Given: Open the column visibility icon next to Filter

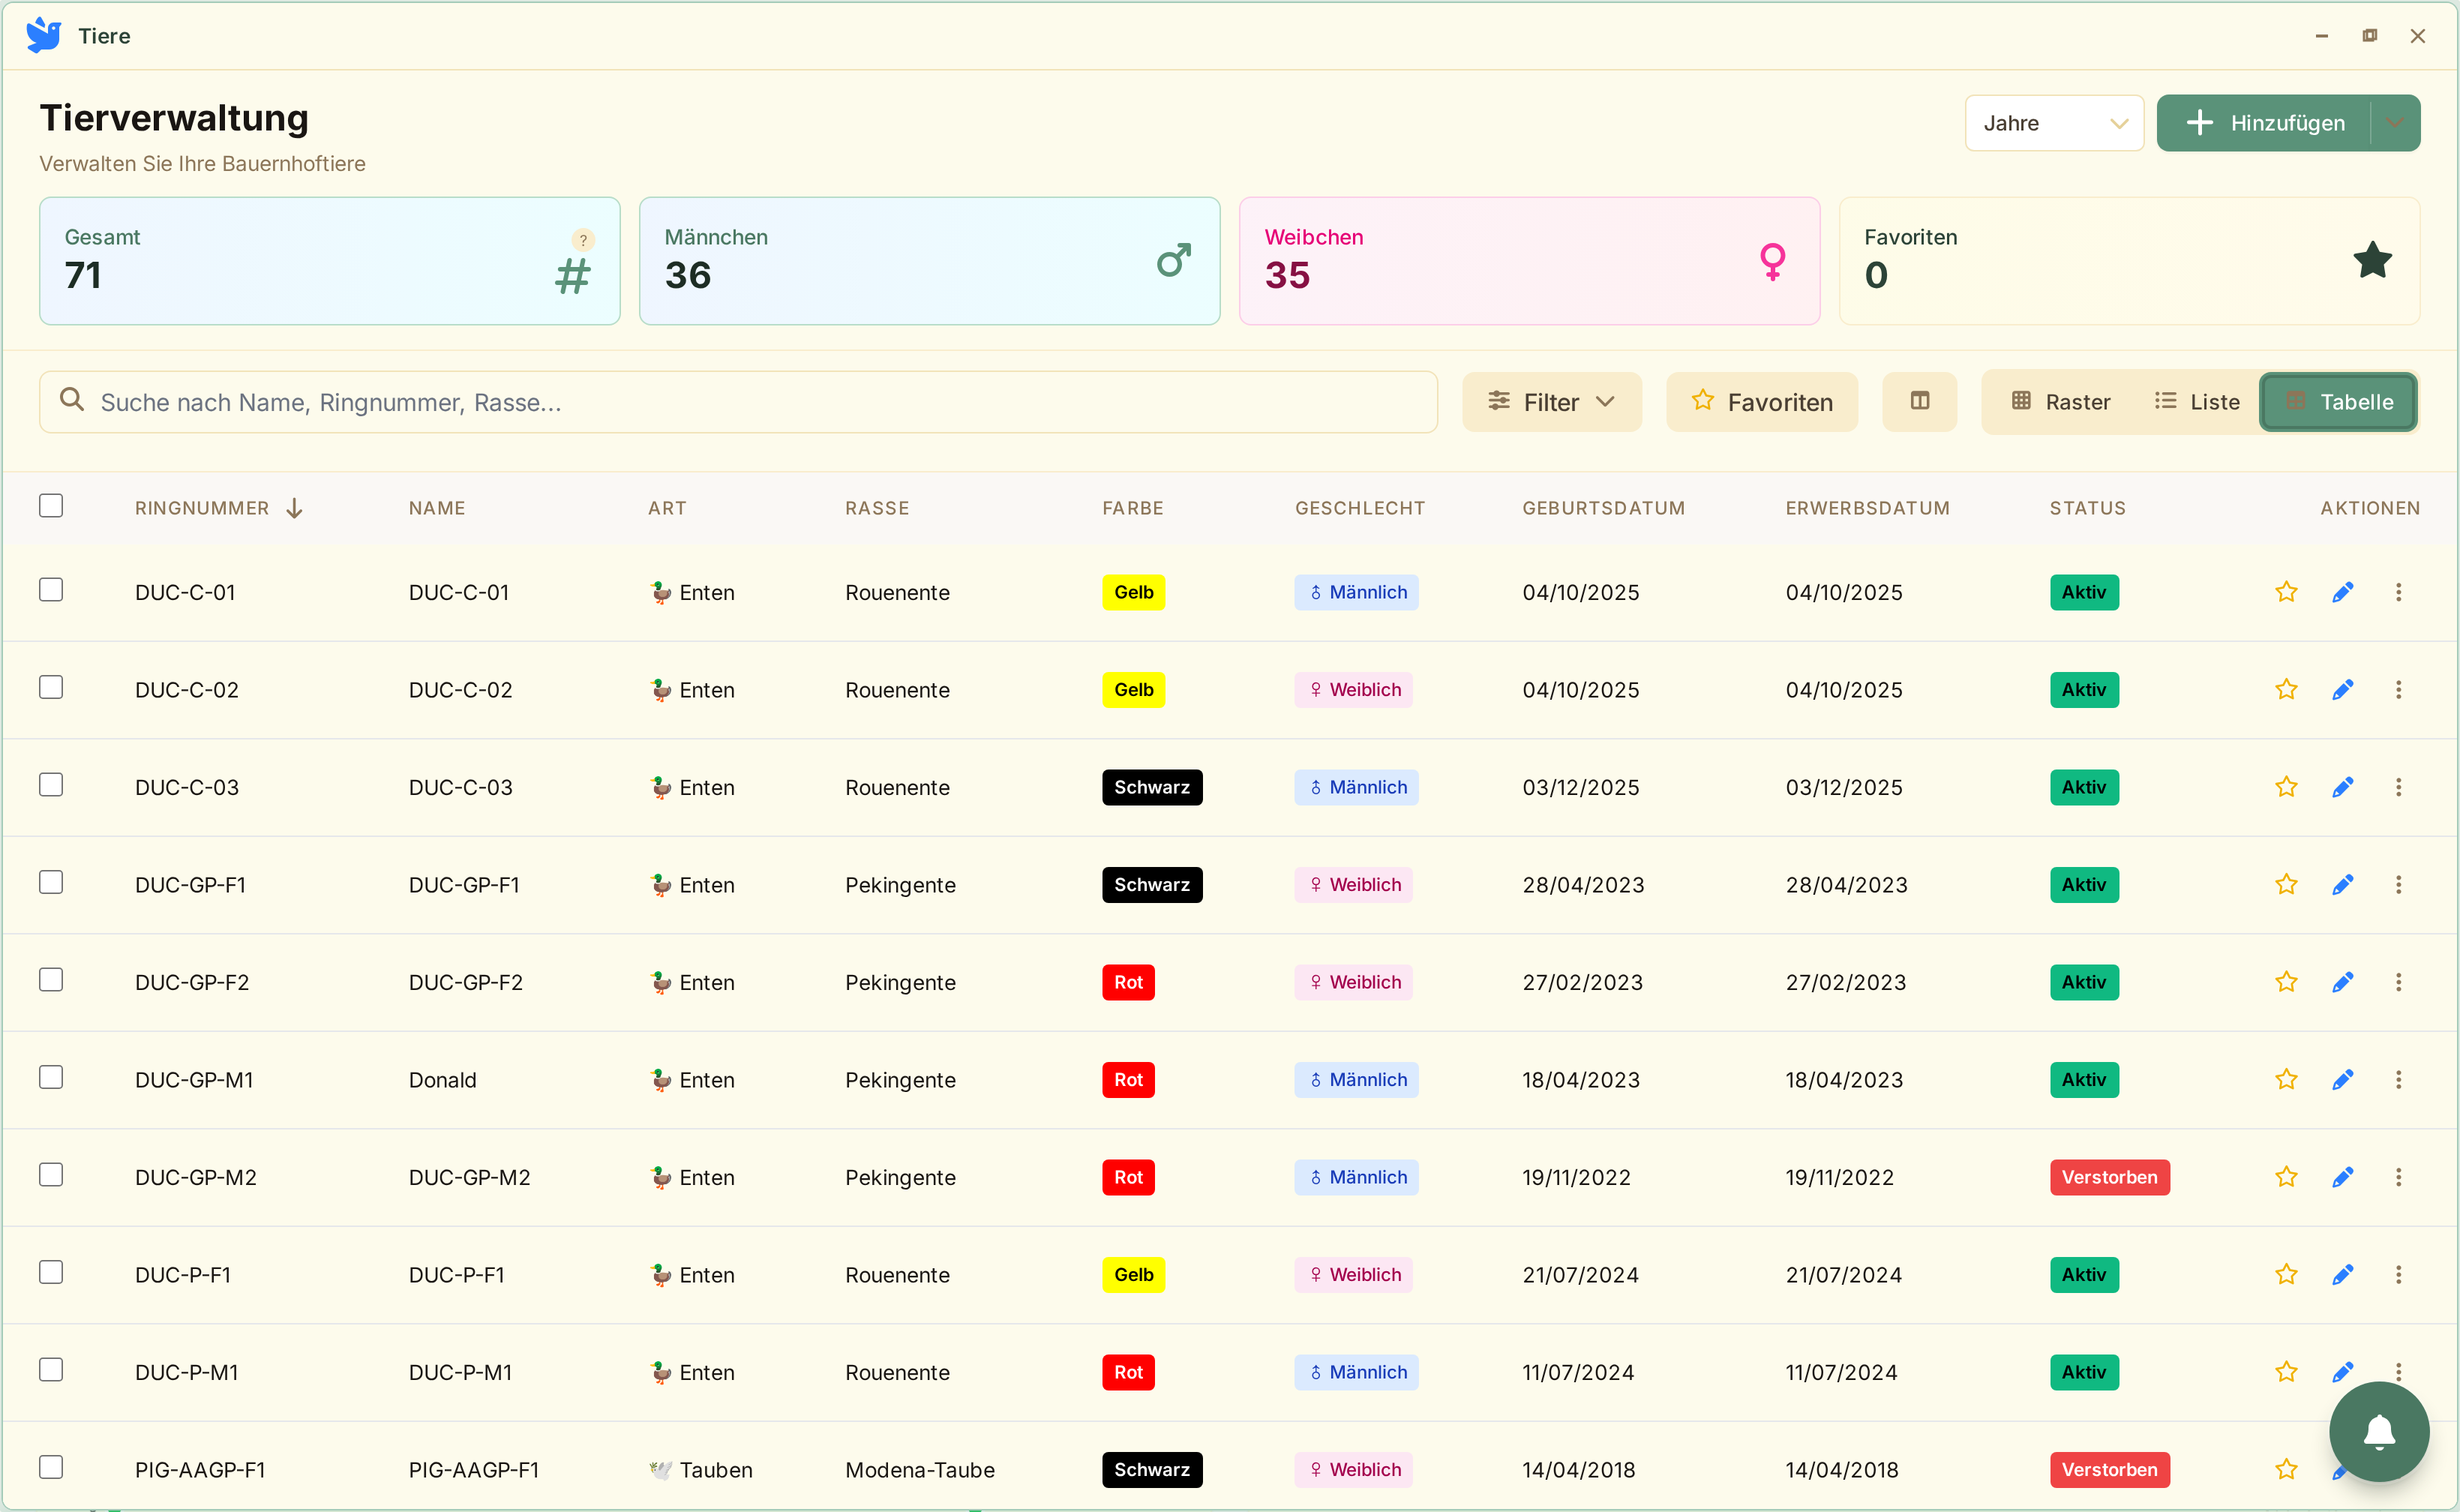Looking at the screenshot, I should tap(1920, 402).
